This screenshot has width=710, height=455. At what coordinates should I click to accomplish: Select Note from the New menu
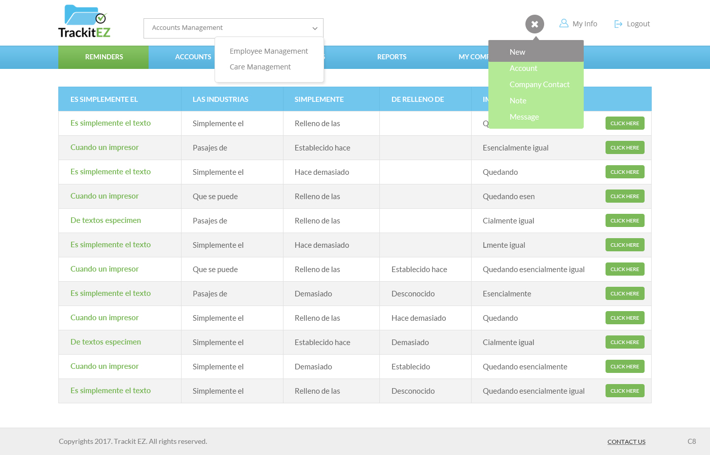[518, 101]
